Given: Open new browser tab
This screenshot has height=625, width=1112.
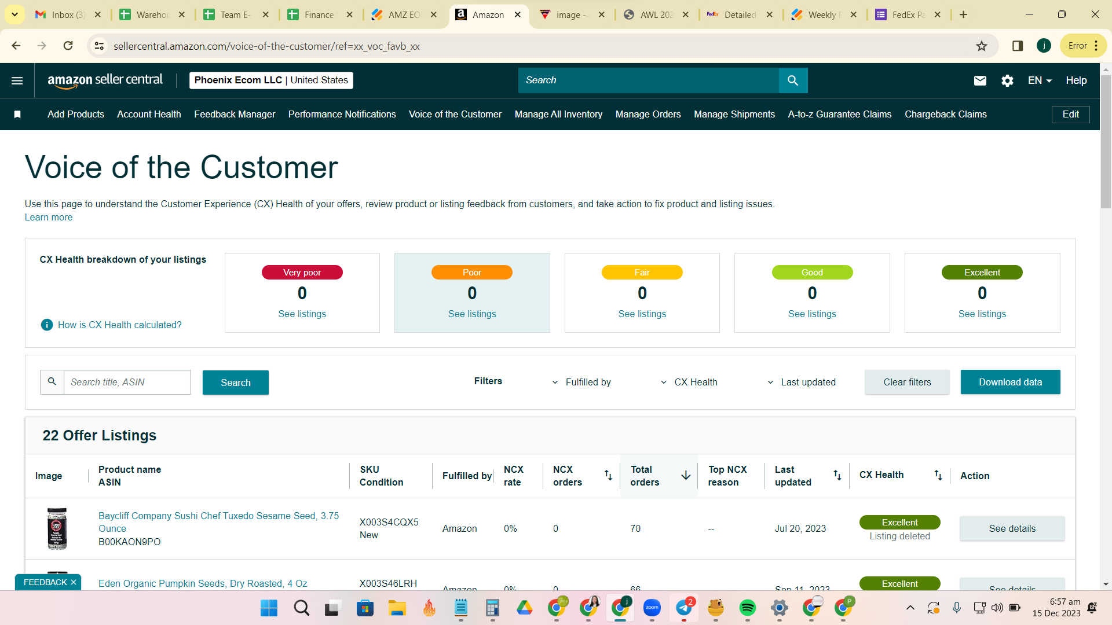Looking at the screenshot, I should click(964, 14).
